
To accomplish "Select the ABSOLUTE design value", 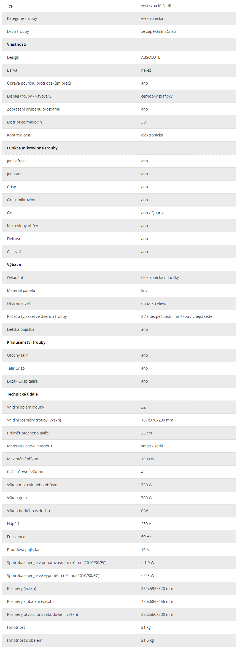I will tap(150, 57).
